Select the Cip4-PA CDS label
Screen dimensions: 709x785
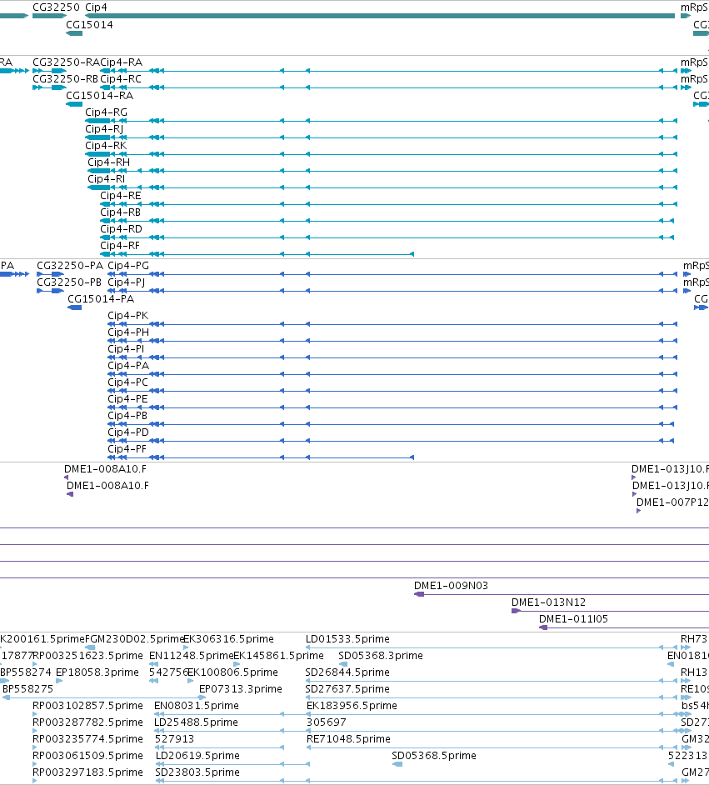128,366
